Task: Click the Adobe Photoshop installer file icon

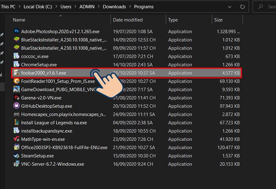Action: click(17, 31)
